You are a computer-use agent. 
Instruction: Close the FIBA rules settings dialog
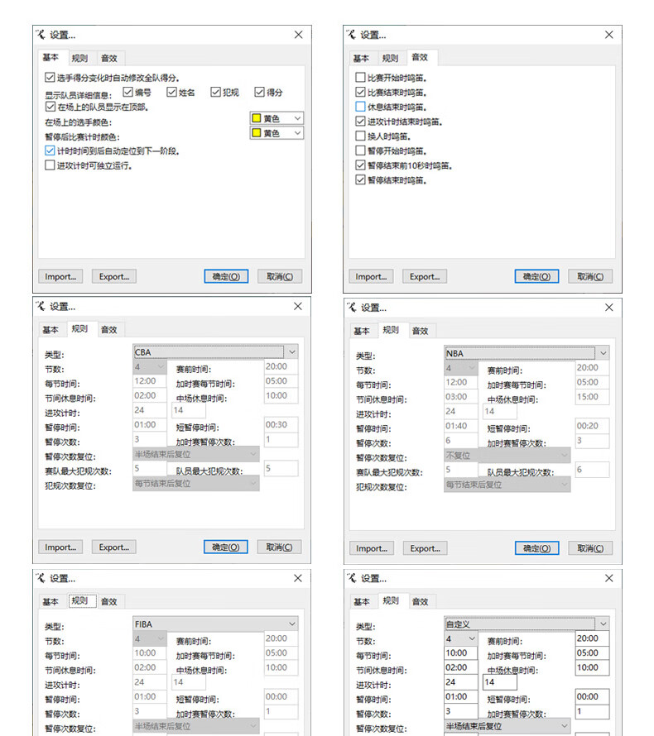[298, 578]
